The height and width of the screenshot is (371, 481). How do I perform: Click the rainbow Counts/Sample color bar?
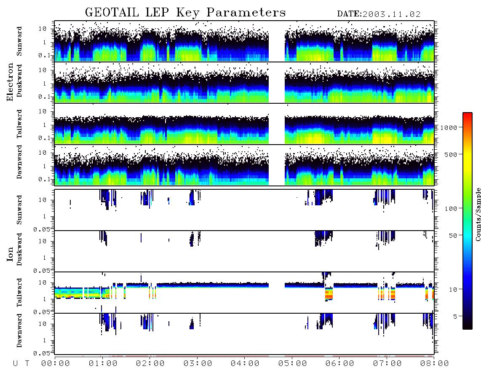tap(468, 221)
